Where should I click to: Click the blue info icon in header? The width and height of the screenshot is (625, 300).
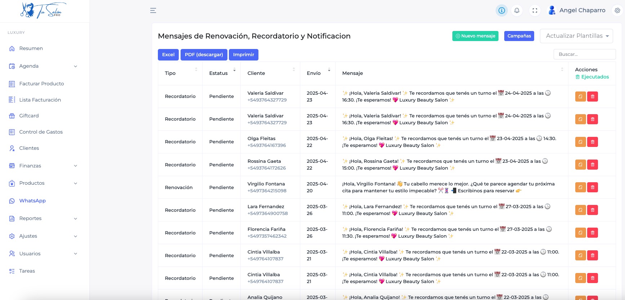coord(501,10)
